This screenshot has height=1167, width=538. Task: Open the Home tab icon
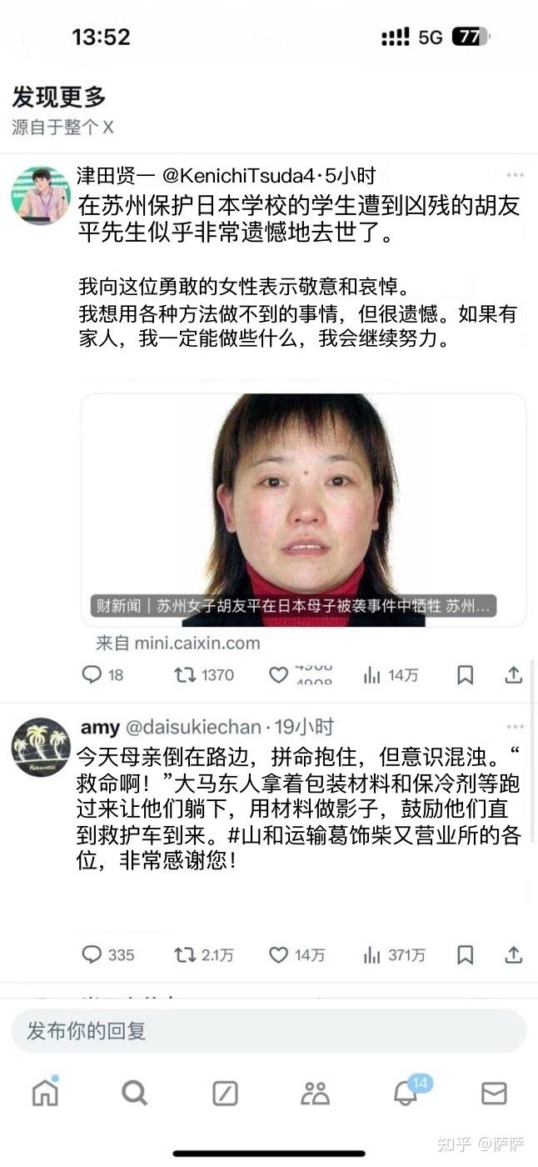tap(45, 1091)
